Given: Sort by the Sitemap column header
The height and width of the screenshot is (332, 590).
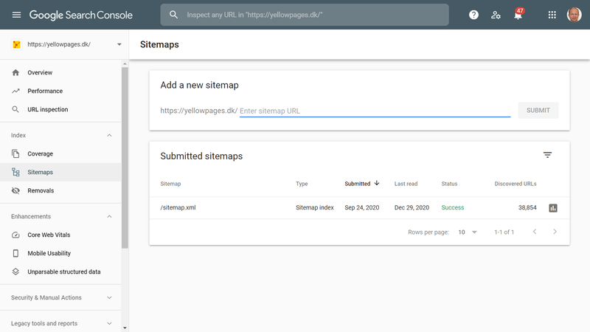Looking at the screenshot, I should 170,184.
